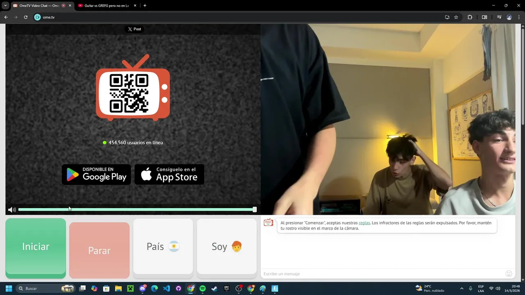Open Epic Games Launcher from taskbar
The width and height of the screenshot is (525, 295).
click(x=226, y=288)
